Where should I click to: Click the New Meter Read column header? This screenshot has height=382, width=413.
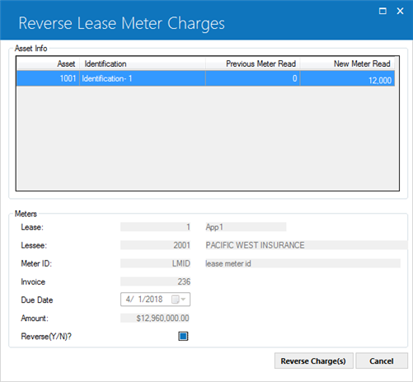(x=347, y=64)
